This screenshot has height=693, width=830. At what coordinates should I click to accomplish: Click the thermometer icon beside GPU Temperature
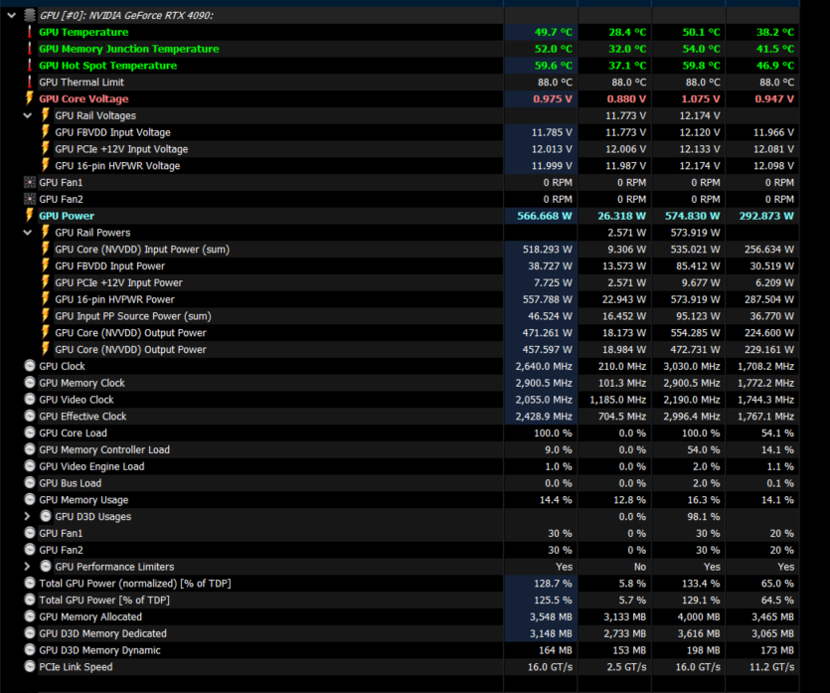[x=30, y=32]
